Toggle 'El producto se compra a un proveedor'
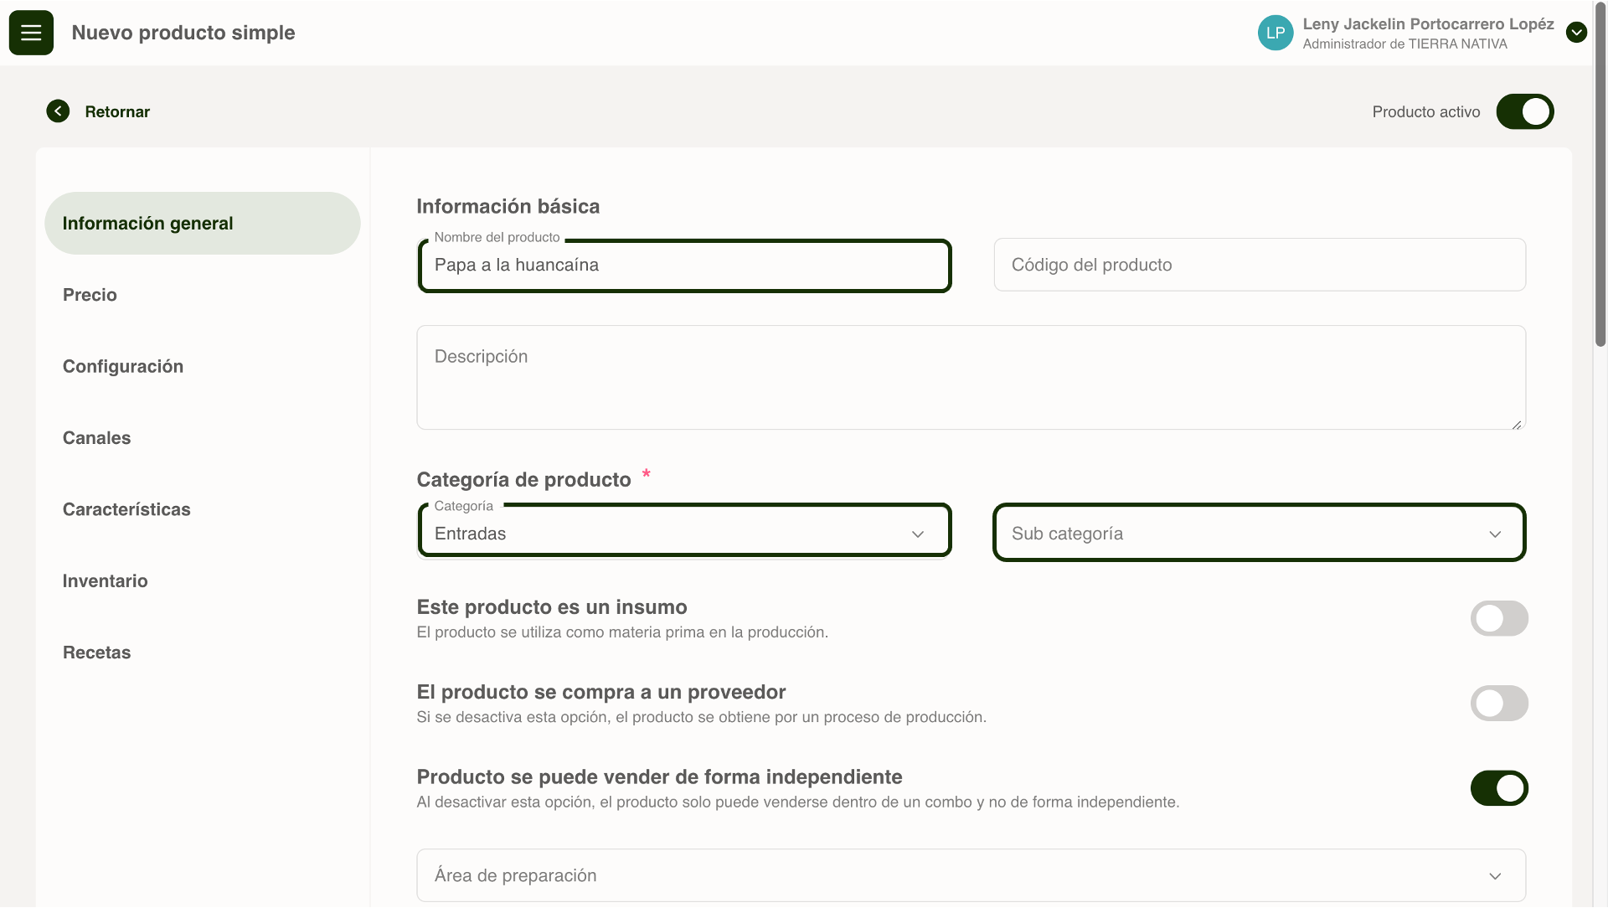Screen dimensions: 1608x908 (1499, 704)
